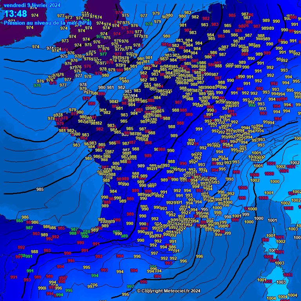Click the red 983 reading near the top
The height and width of the screenshot is (301, 301).
215,24
